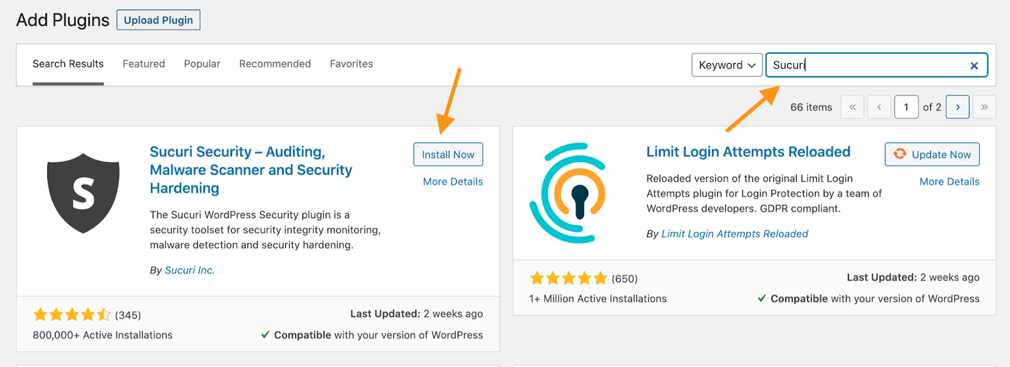Go to the next results page
1010x367 pixels.
tap(958, 107)
